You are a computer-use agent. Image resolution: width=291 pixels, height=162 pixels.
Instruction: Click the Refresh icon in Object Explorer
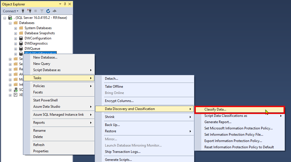click(48, 11)
